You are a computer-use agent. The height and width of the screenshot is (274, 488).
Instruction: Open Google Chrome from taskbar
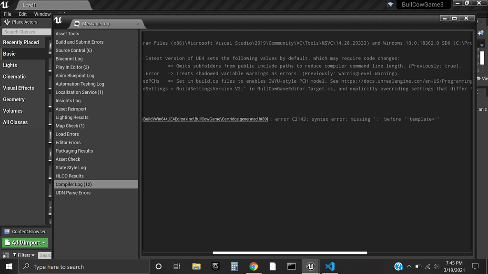click(x=254, y=266)
